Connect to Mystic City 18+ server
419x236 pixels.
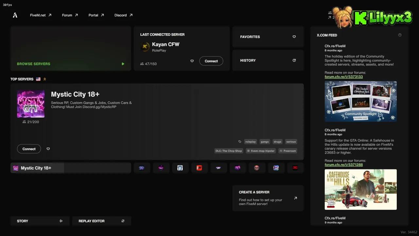(x=29, y=149)
